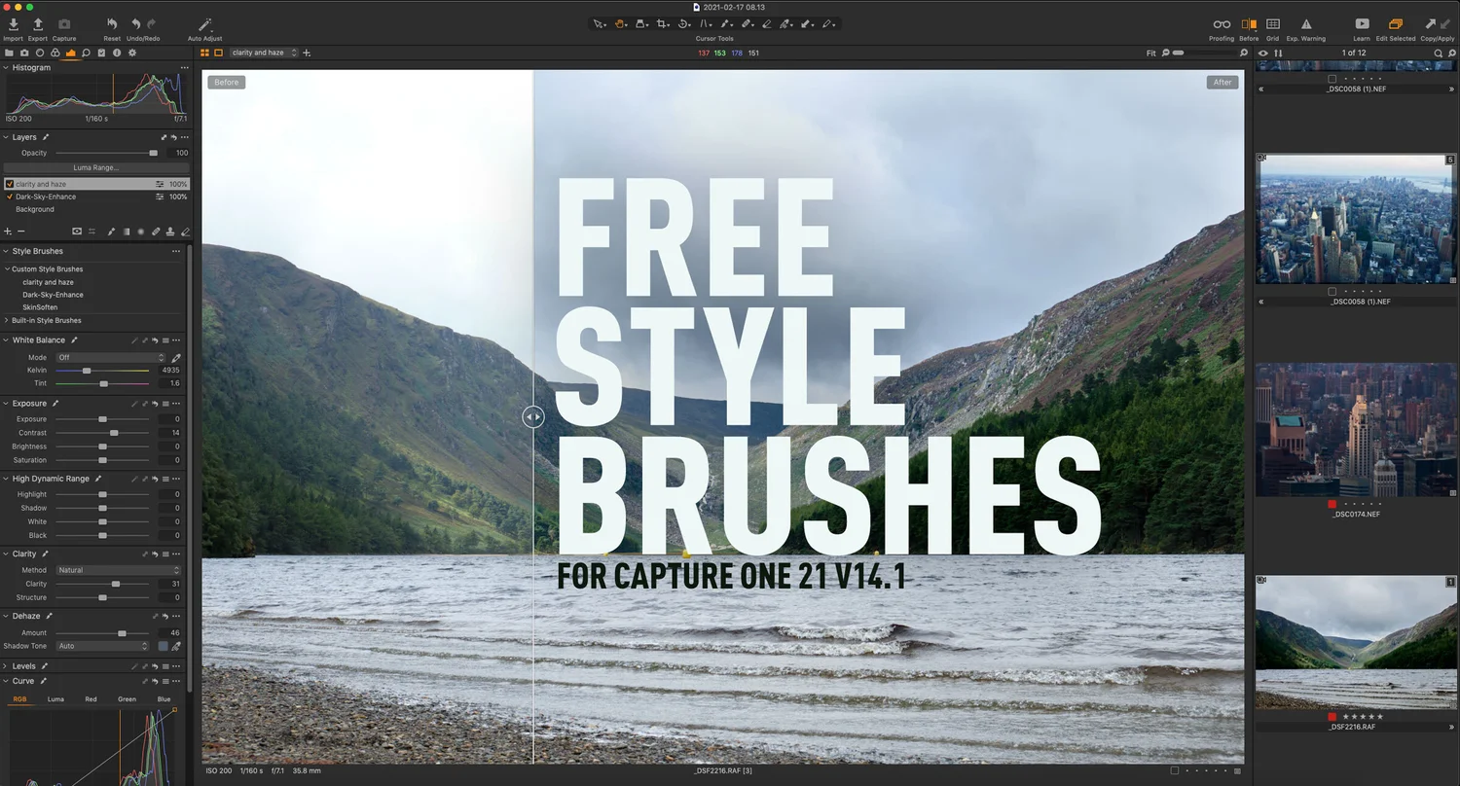Switch to the Exposure tool tab
The width and height of the screenshot is (1460, 786).
point(71,53)
